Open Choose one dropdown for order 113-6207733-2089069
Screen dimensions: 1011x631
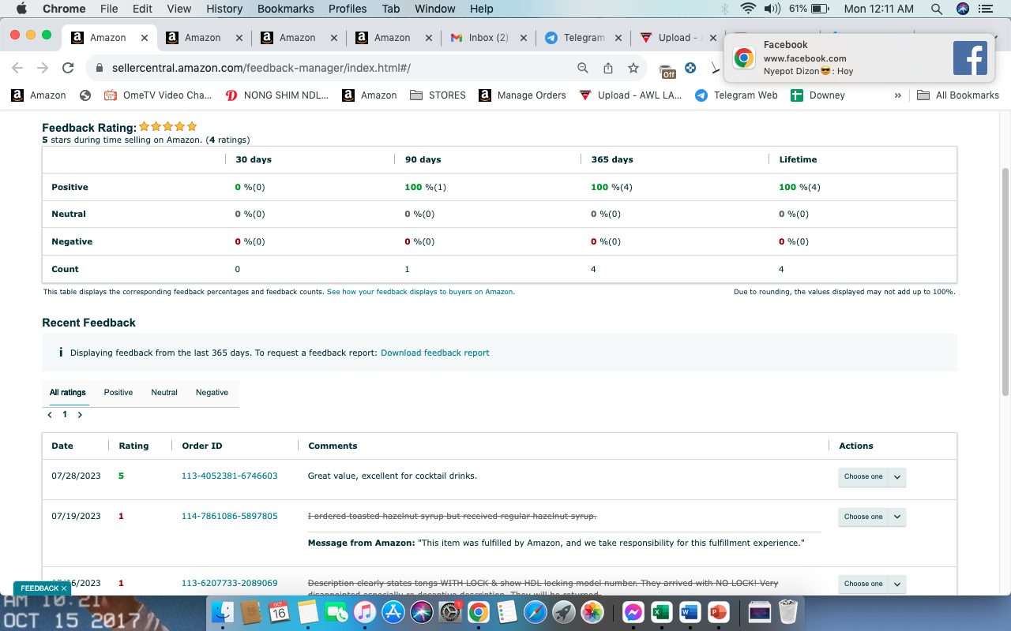tap(872, 584)
